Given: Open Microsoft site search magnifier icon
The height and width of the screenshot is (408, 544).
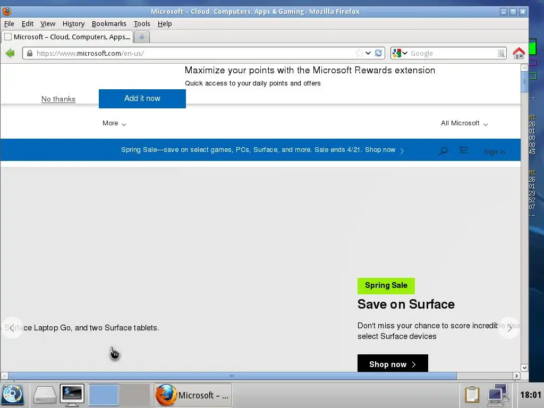Looking at the screenshot, I should pyautogui.click(x=443, y=151).
